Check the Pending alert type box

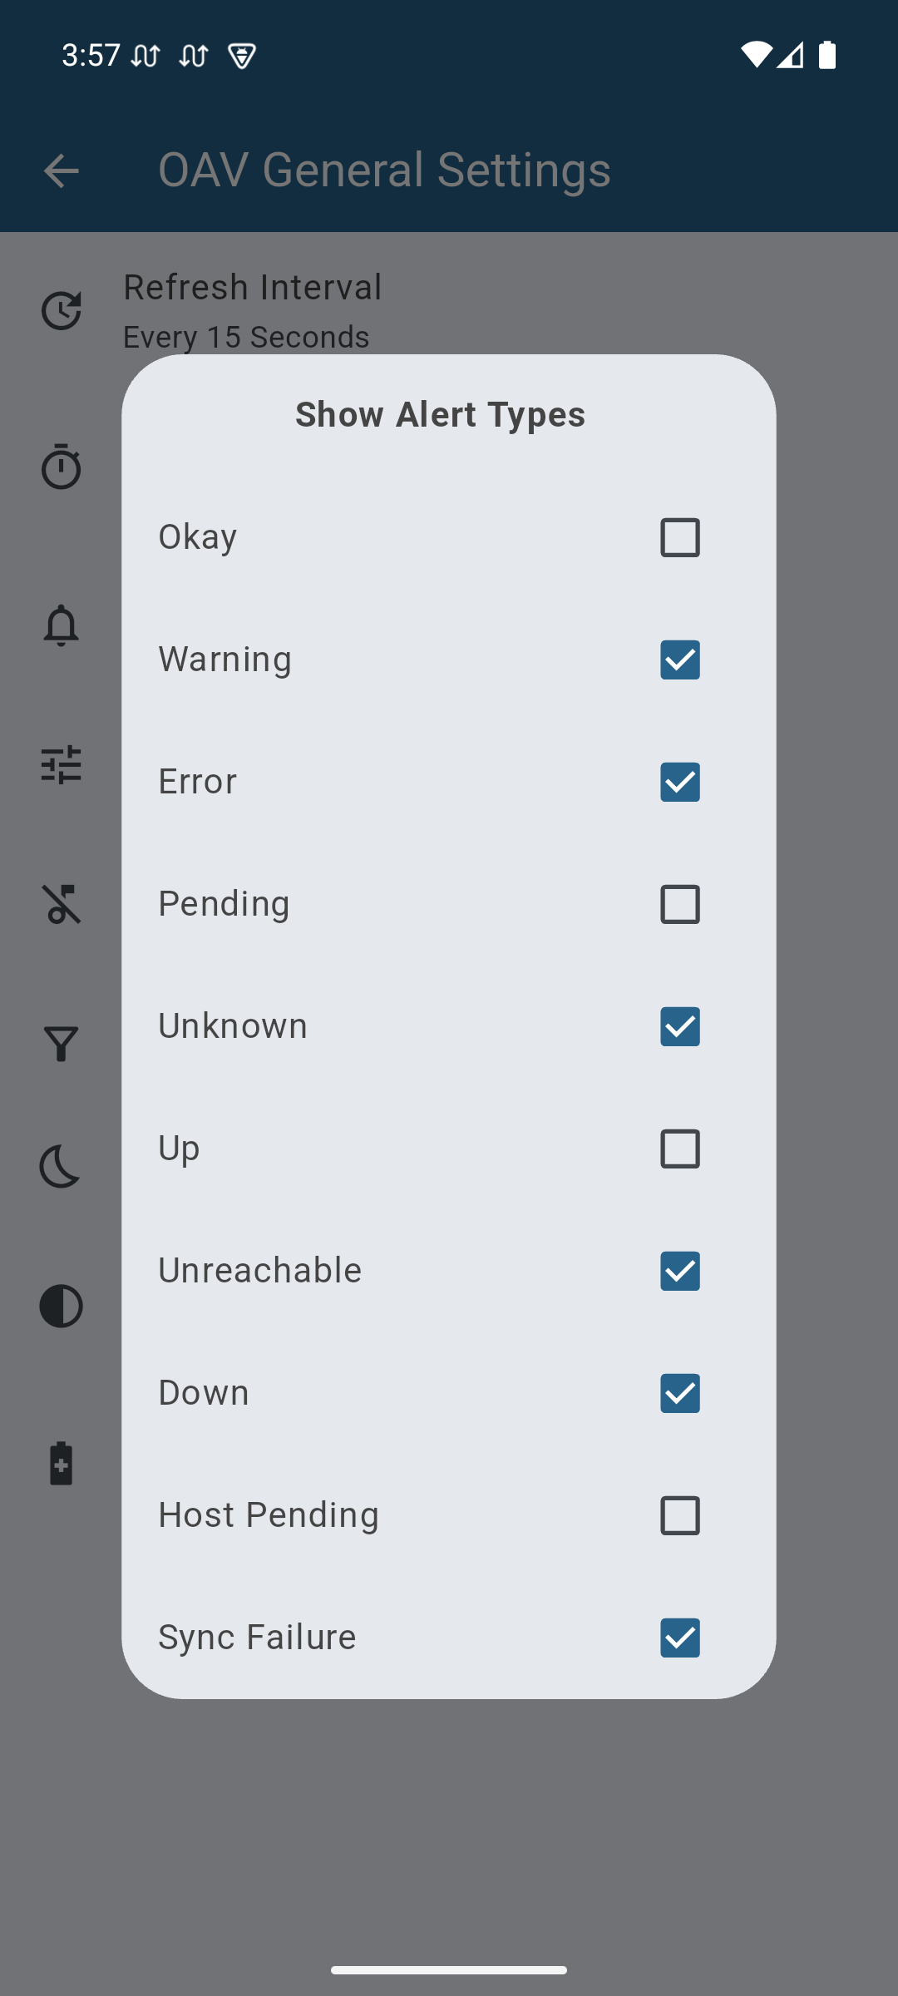(679, 904)
